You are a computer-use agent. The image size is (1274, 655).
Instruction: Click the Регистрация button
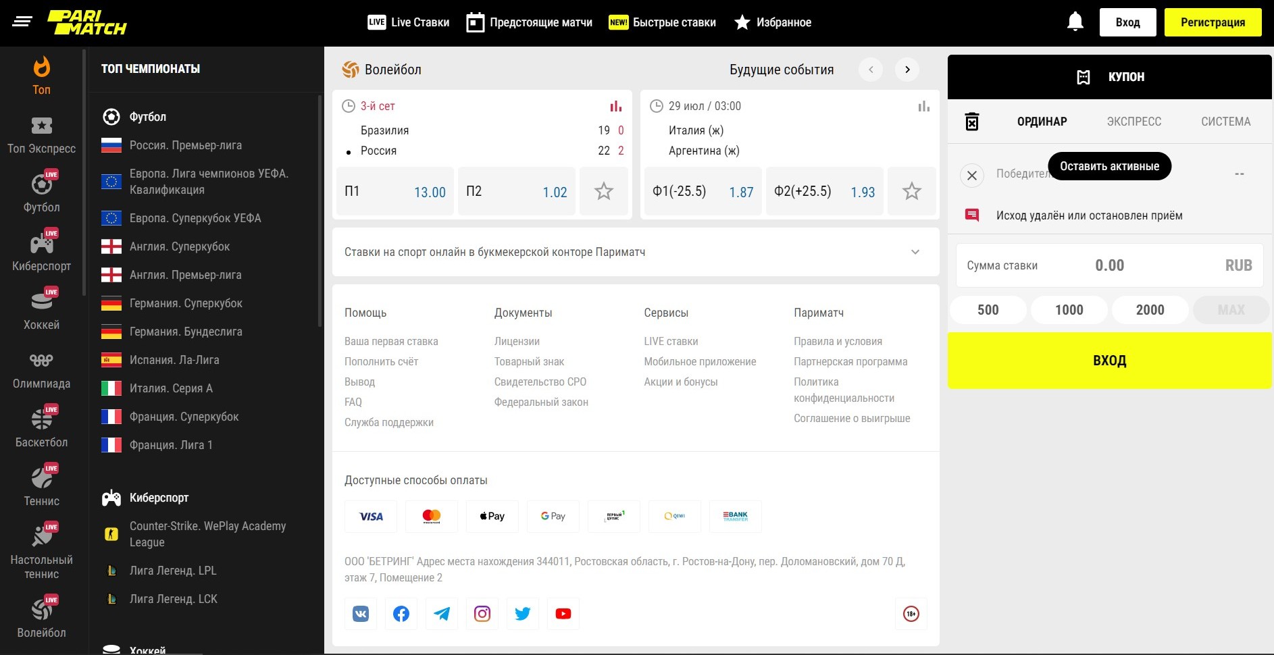[x=1213, y=22]
